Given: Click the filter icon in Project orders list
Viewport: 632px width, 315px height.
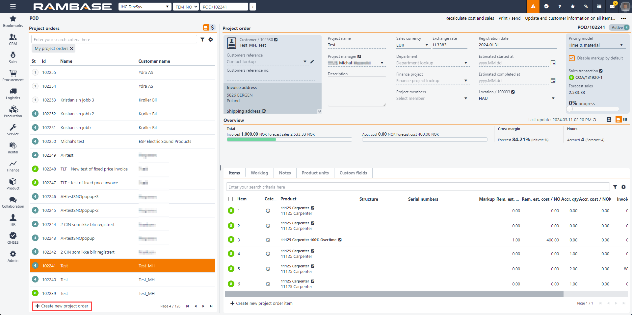Looking at the screenshot, I should 202,40.
